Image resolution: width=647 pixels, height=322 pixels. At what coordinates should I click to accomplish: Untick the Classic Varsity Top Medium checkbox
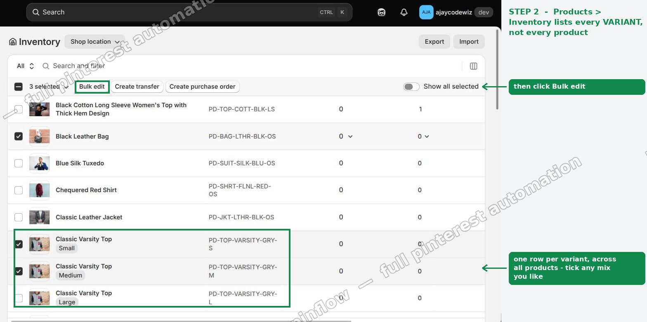[19, 271]
